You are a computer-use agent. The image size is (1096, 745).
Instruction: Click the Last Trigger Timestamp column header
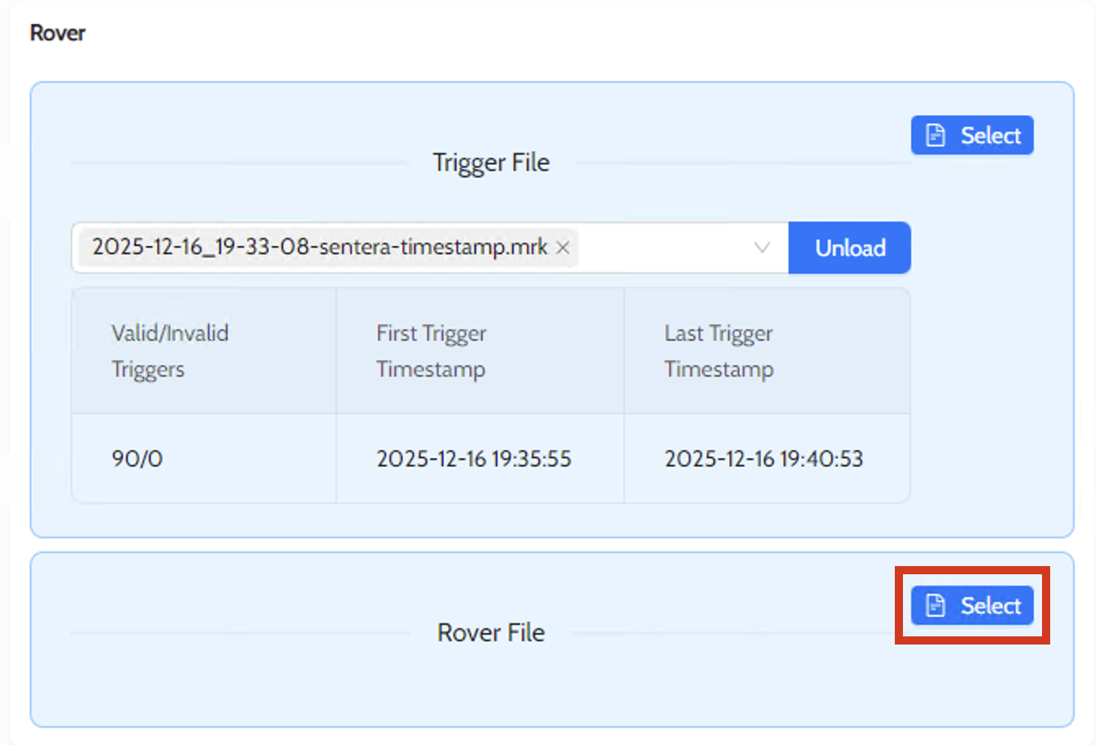[x=718, y=350]
